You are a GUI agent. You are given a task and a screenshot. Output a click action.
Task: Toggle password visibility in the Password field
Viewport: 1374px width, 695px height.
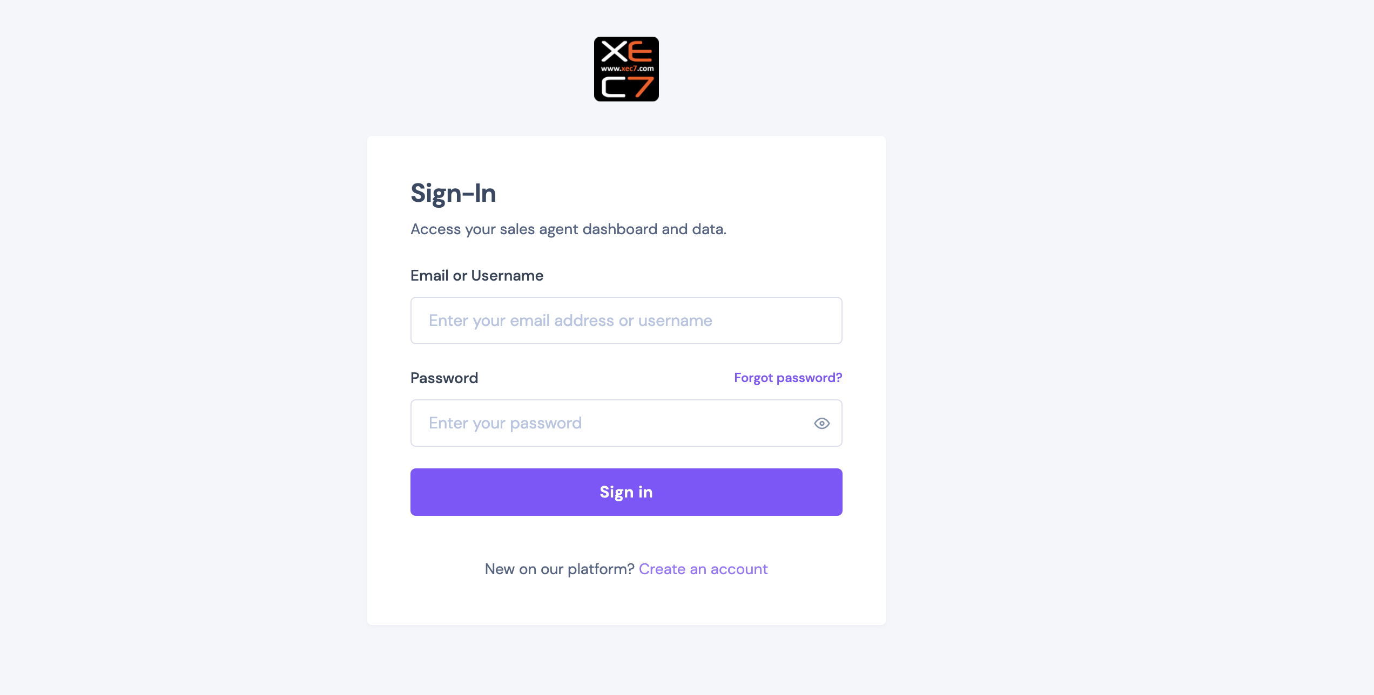821,423
